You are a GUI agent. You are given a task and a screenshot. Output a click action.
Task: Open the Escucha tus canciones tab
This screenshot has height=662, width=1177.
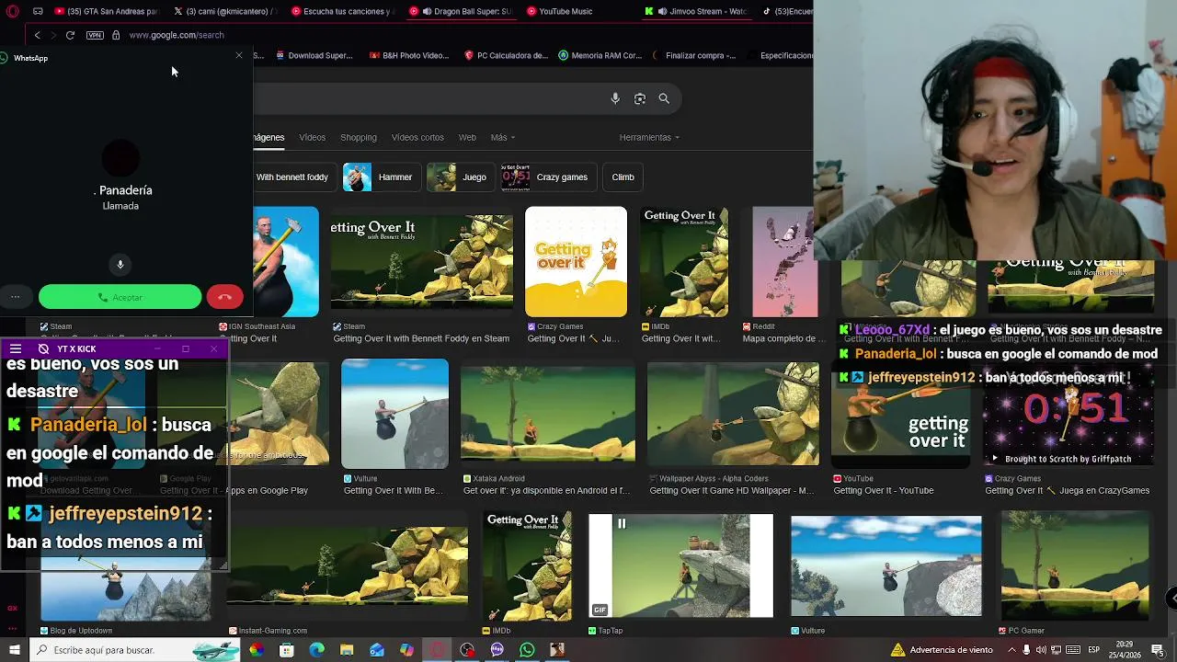(343, 11)
